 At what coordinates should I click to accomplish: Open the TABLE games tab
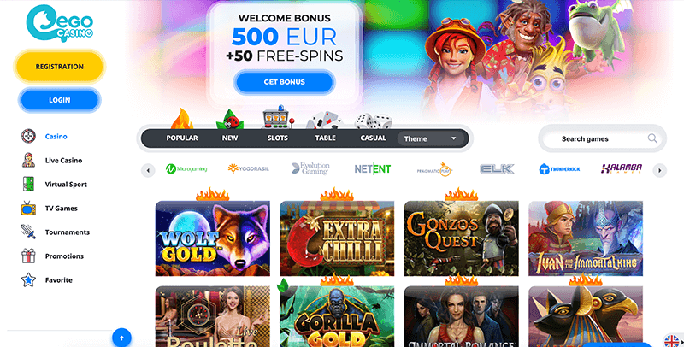(x=326, y=138)
